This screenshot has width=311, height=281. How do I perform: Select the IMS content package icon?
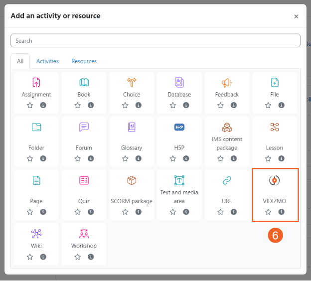227,127
